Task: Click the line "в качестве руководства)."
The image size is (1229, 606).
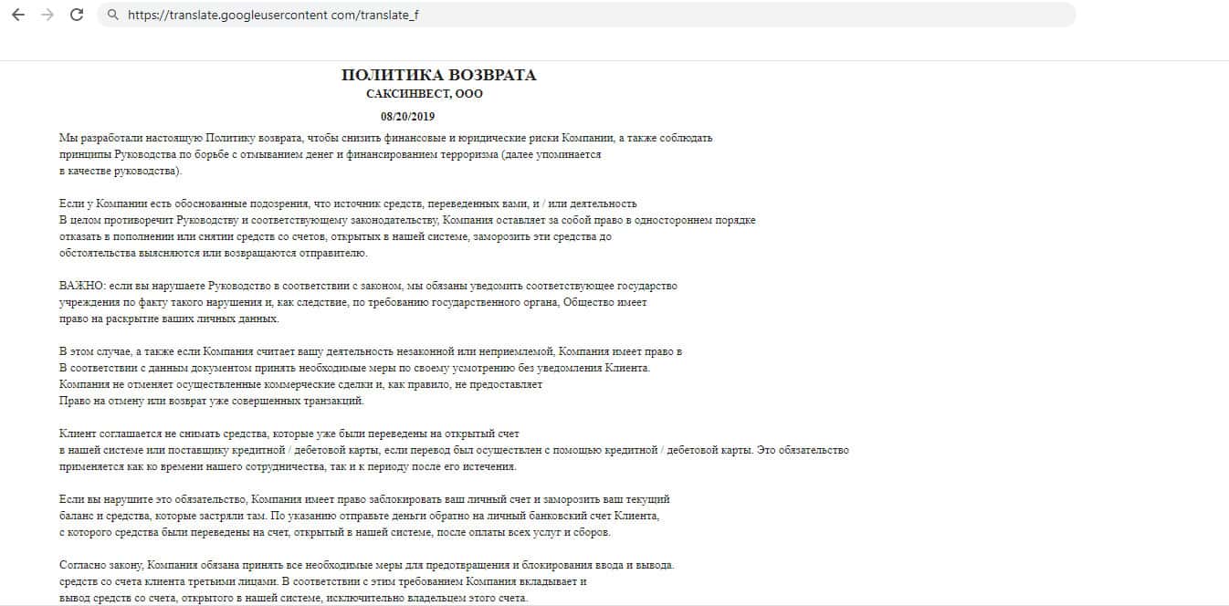Action: (119, 172)
